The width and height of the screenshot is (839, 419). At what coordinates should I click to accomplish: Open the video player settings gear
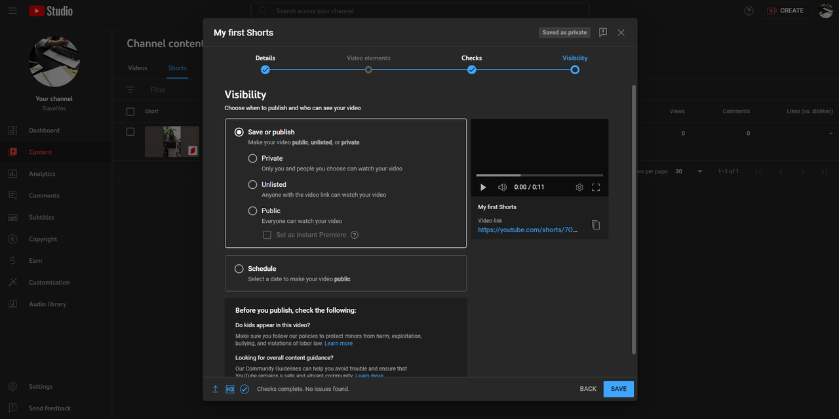(579, 188)
